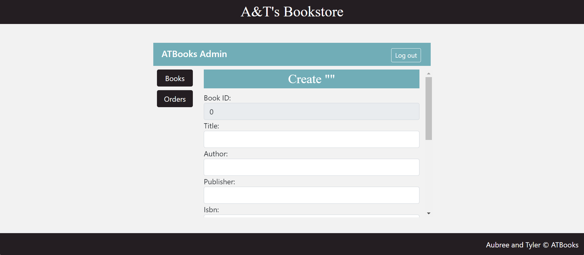Focus the Author input field
The width and height of the screenshot is (584, 255).
[311, 167]
